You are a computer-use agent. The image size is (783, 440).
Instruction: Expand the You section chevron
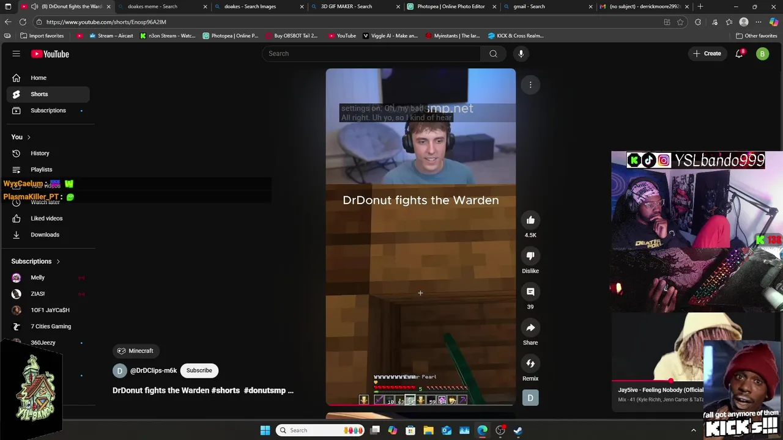(x=28, y=137)
